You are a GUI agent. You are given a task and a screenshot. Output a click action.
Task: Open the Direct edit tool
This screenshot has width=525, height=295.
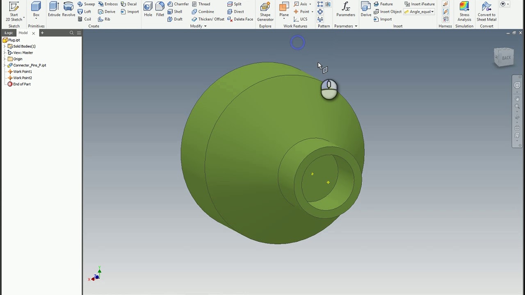(235, 11)
